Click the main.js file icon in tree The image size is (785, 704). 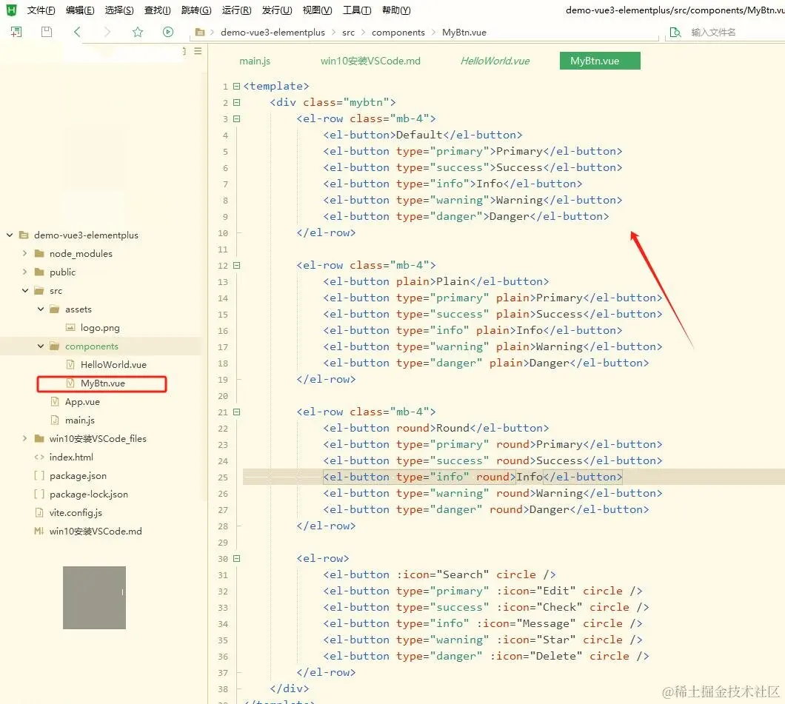coord(55,420)
